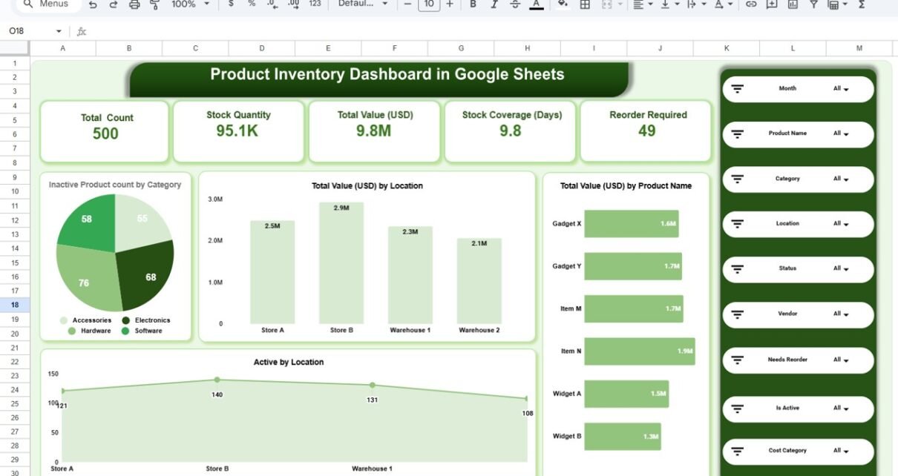Open the text color picker
898x476 pixels.
tap(537, 4)
